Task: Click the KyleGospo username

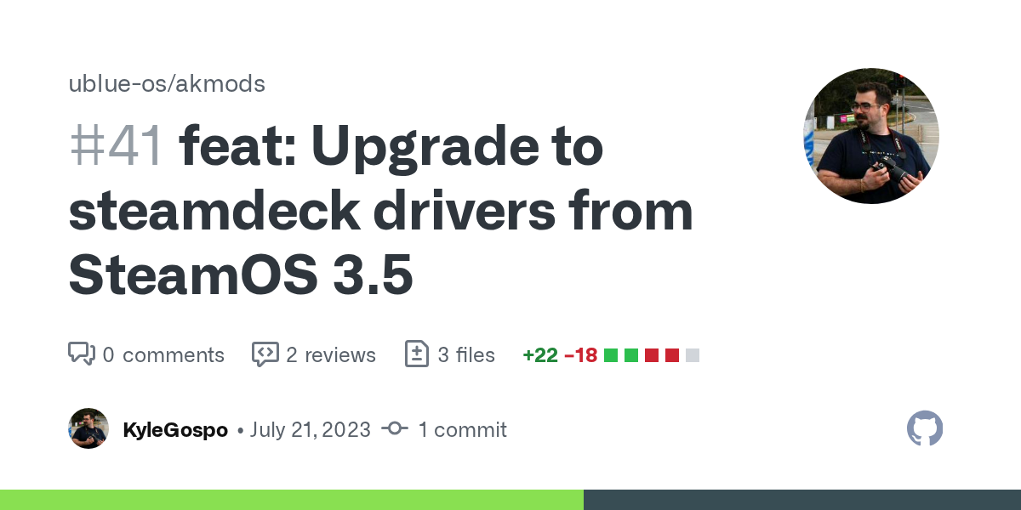Action: [175, 429]
